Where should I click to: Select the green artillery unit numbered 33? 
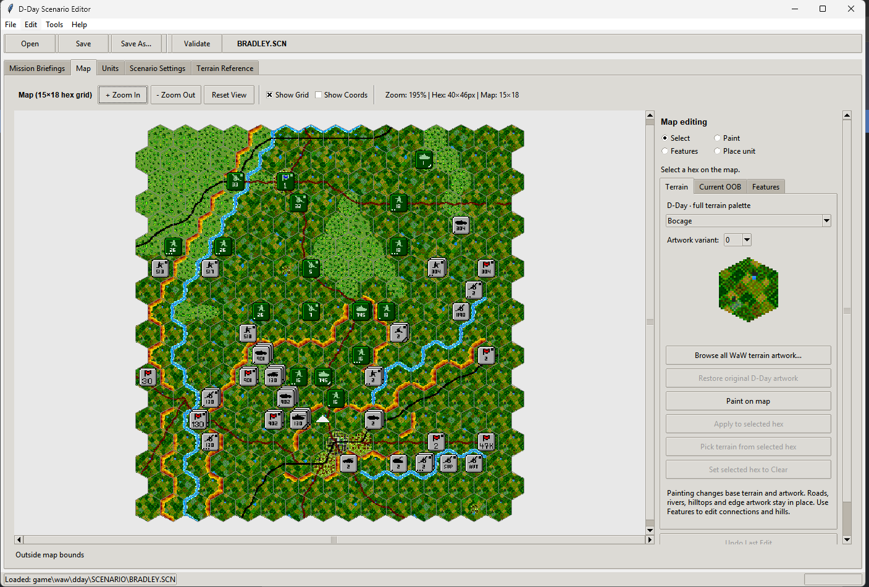coord(235,181)
